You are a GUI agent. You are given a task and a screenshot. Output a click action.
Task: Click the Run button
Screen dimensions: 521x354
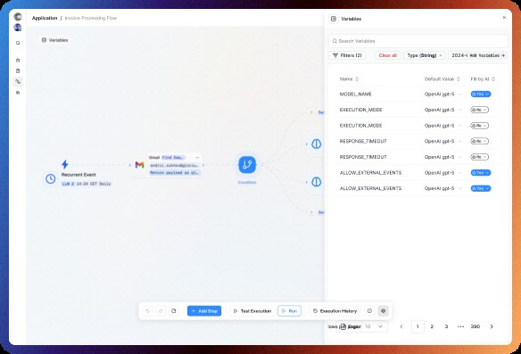tap(289, 311)
